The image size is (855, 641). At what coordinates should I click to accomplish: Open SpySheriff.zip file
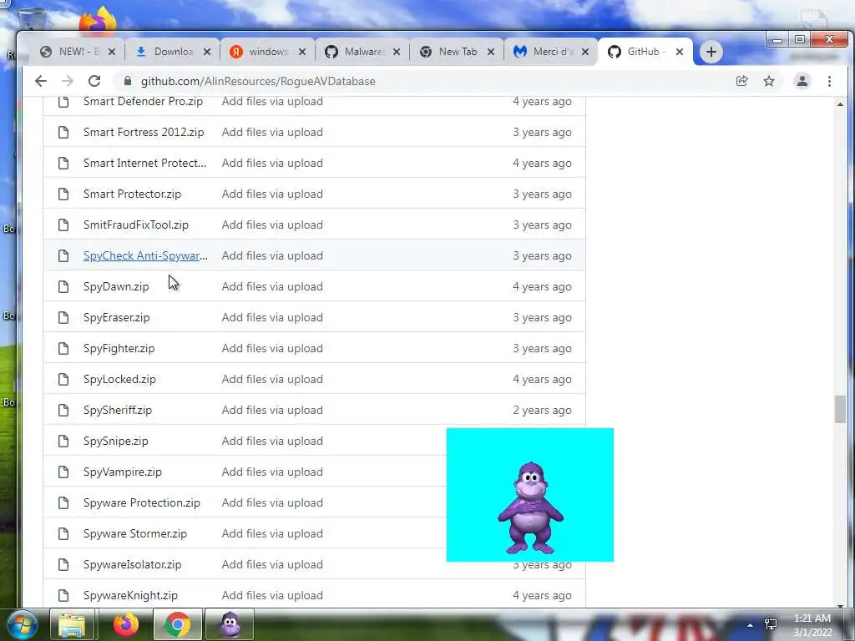(x=118, y=410)
